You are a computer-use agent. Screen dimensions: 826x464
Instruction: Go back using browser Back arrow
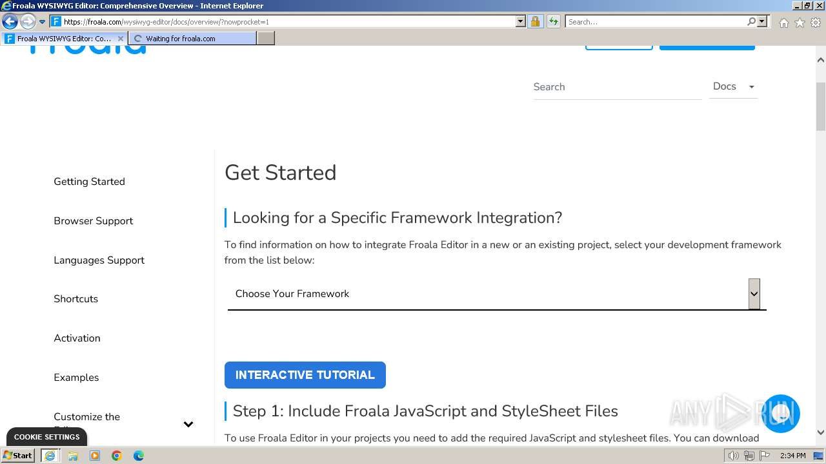10,21
